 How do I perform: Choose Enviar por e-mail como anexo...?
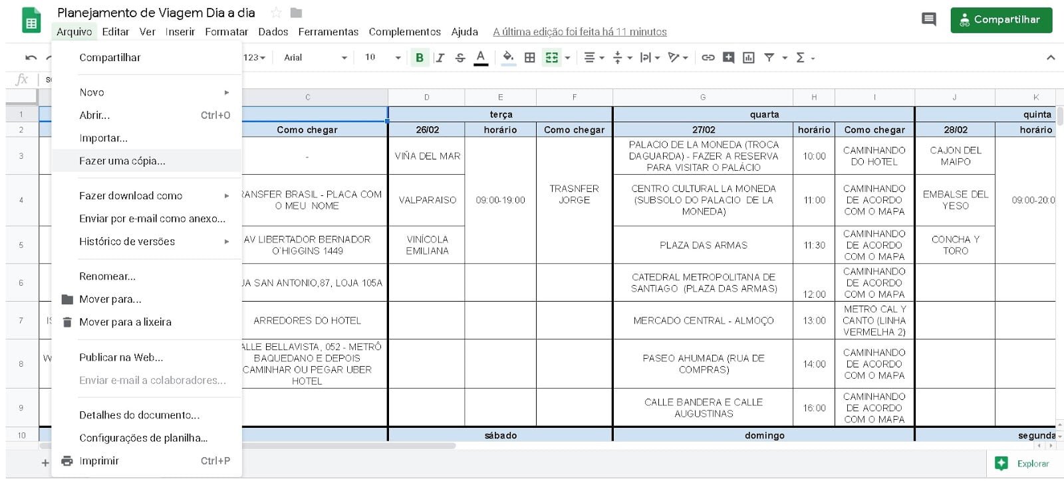pyautogui.click(x=147, y=219)
